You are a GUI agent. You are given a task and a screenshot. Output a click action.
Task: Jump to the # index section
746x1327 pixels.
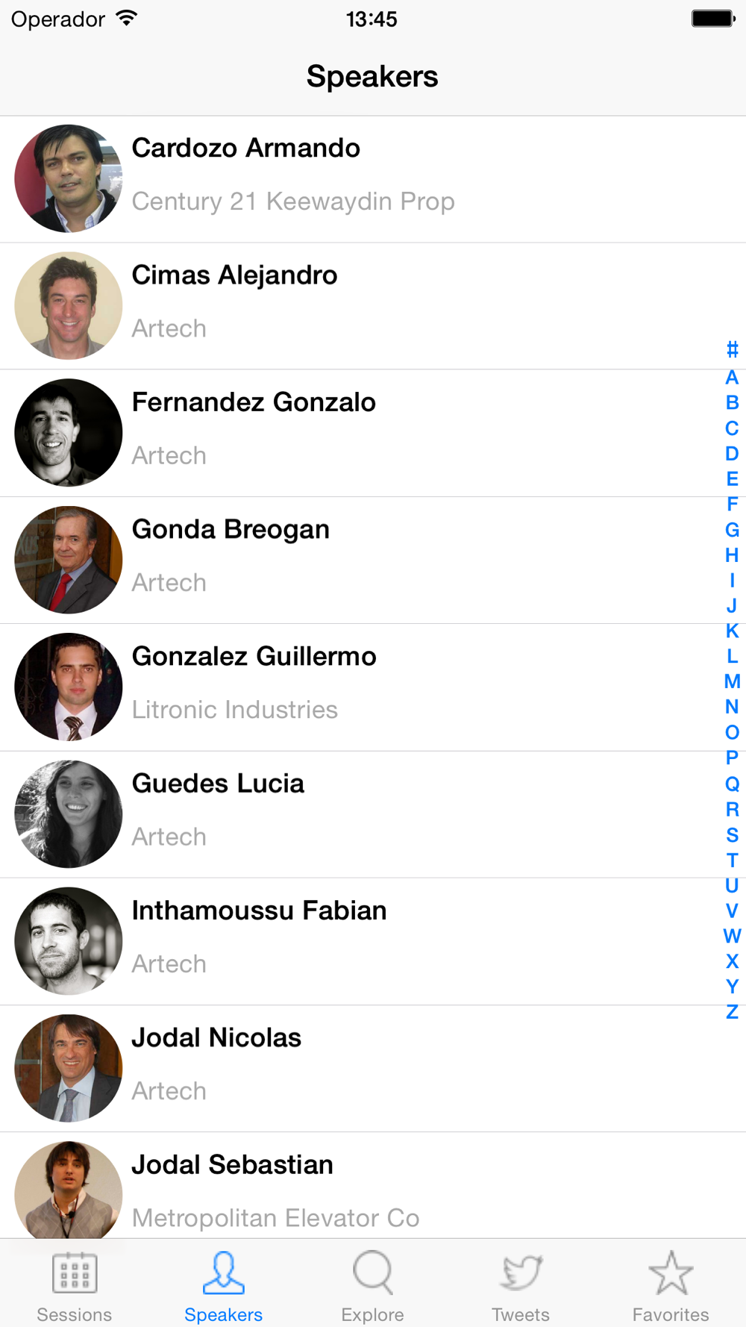(732, 349)
